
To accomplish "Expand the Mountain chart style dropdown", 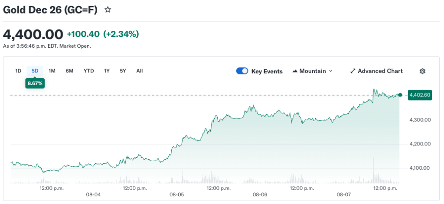I will [312, 71].
